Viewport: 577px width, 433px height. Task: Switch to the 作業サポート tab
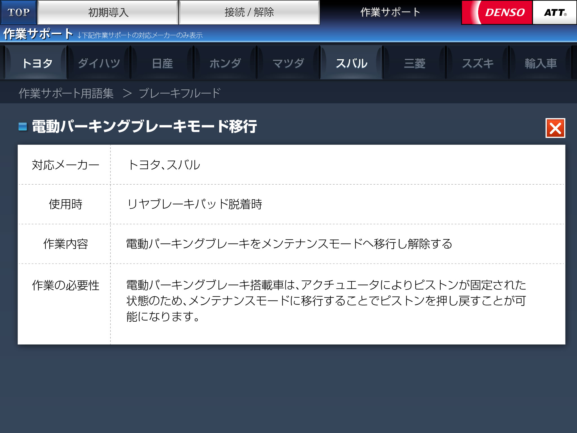[390, 12]
